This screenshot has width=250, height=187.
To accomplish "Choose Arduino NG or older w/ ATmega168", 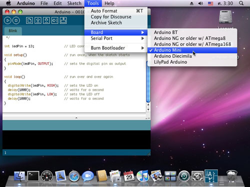I will tap(192, 44).
